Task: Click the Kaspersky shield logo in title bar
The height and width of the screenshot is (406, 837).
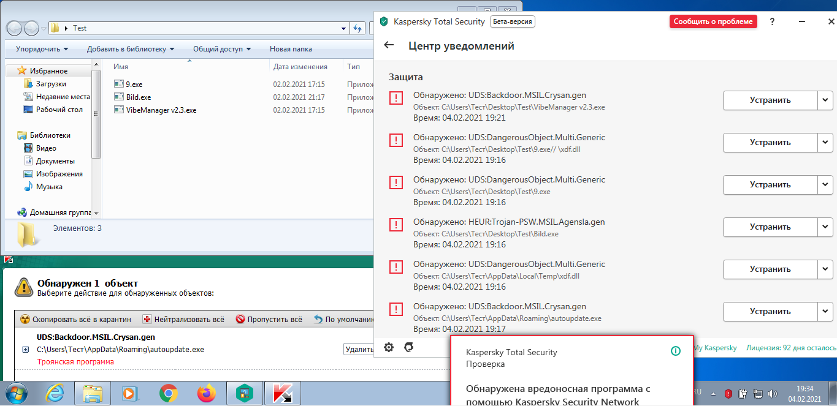Action: click(384, 21)
